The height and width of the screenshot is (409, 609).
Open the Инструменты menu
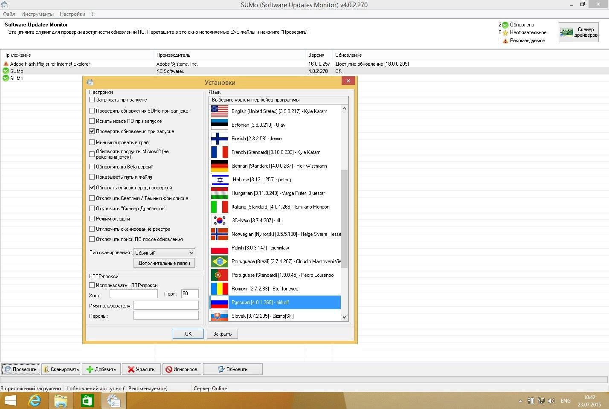pos(38,14)
